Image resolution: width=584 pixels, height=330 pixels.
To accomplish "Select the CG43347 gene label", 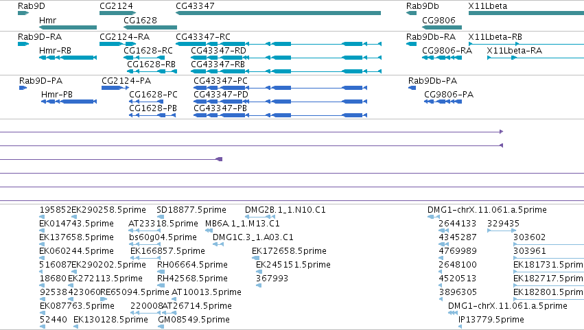I will pos(195,6).
